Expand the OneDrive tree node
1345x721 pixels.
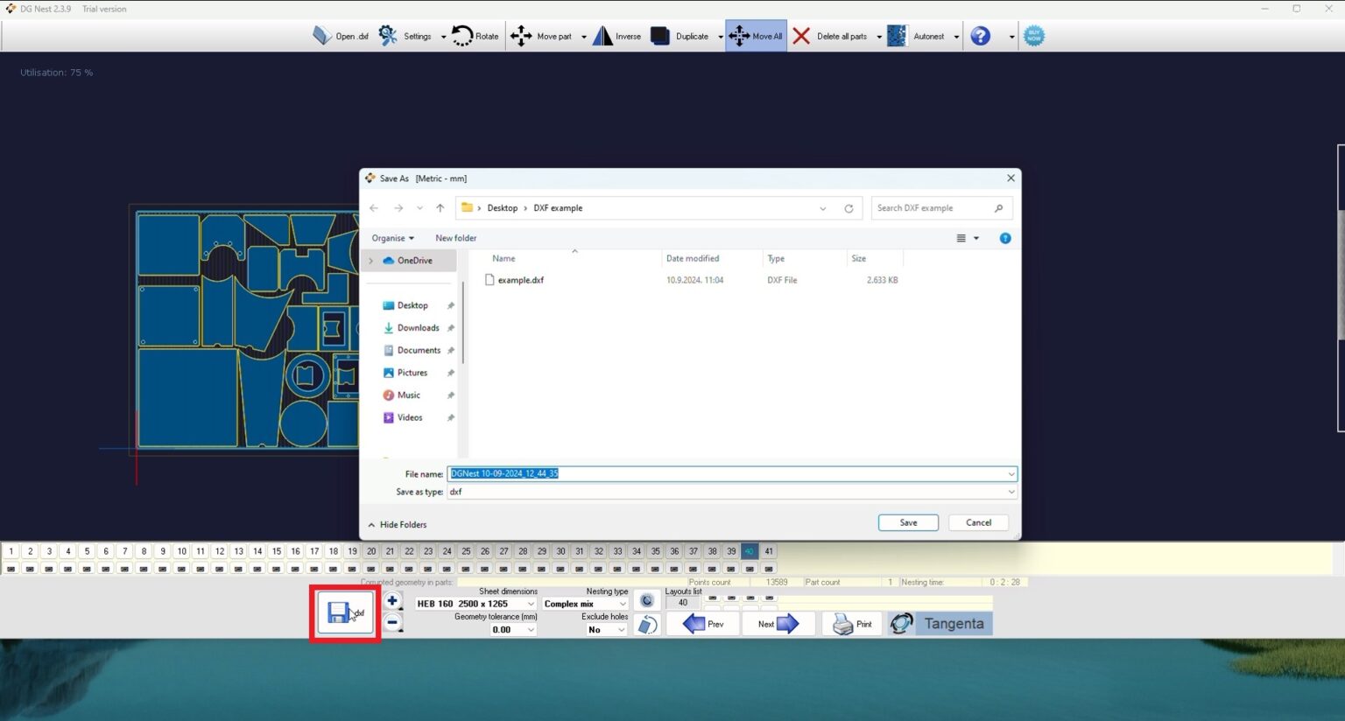pos(371,261)
